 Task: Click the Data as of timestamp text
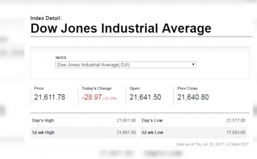coord(212,144)
